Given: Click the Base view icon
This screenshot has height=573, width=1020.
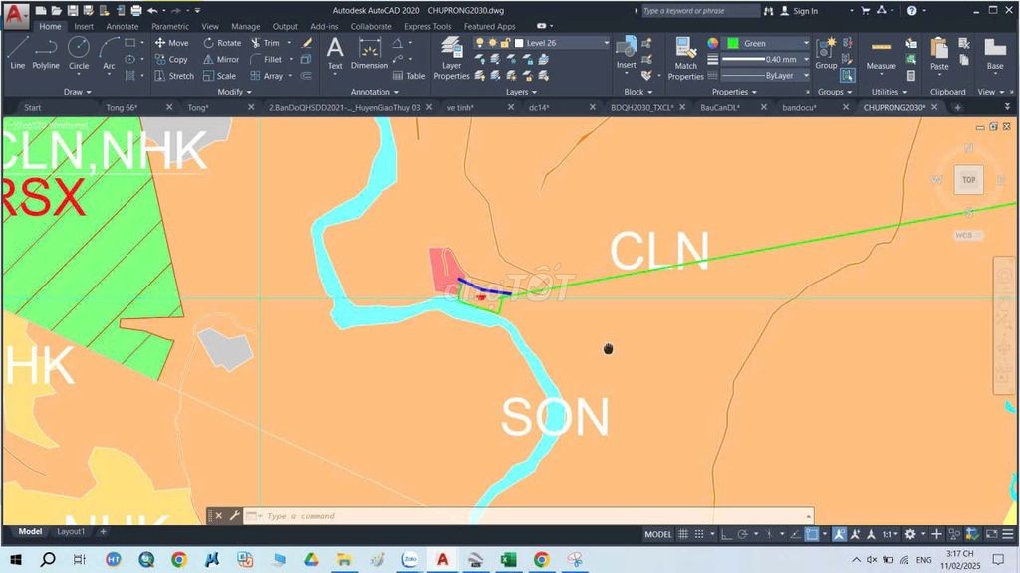Looking at the screenshot, I should coord(995,54).
